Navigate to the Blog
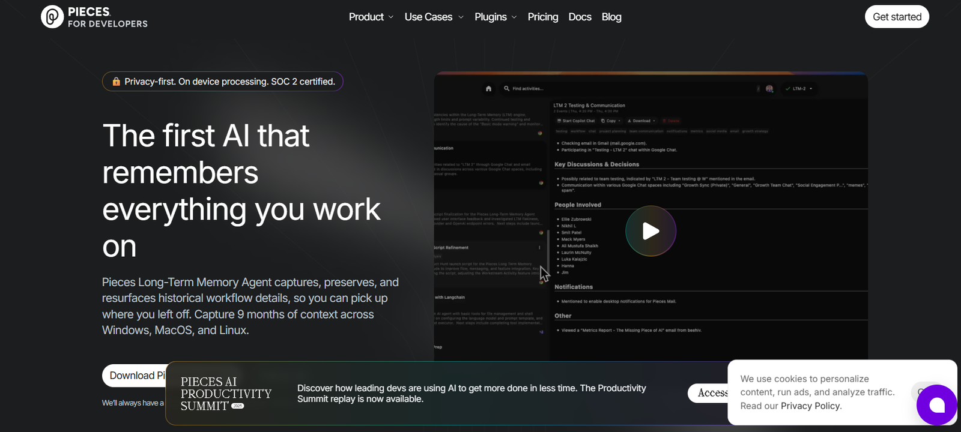The width and height of the screenshot is (961, 432). [x=611, y=17]
